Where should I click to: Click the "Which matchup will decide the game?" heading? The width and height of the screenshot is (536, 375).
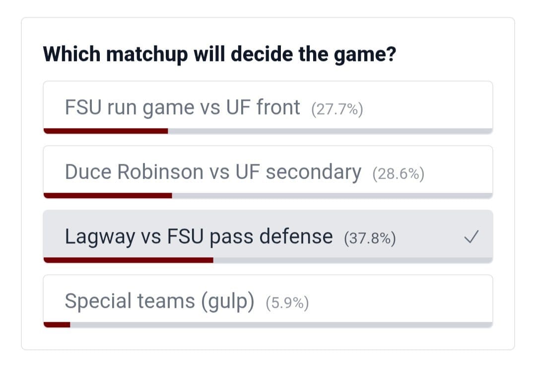pyautogui.click(x=219, y=54)
